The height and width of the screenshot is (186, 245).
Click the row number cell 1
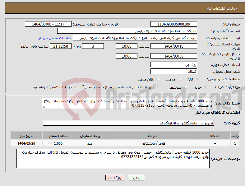click(x=235, y=143)
